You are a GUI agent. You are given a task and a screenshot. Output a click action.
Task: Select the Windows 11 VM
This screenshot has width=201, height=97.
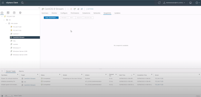click(17, 48)
